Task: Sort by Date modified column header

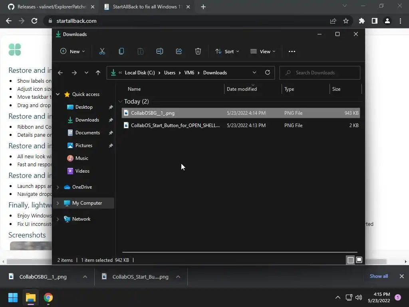Action: [x=242, y=89]
